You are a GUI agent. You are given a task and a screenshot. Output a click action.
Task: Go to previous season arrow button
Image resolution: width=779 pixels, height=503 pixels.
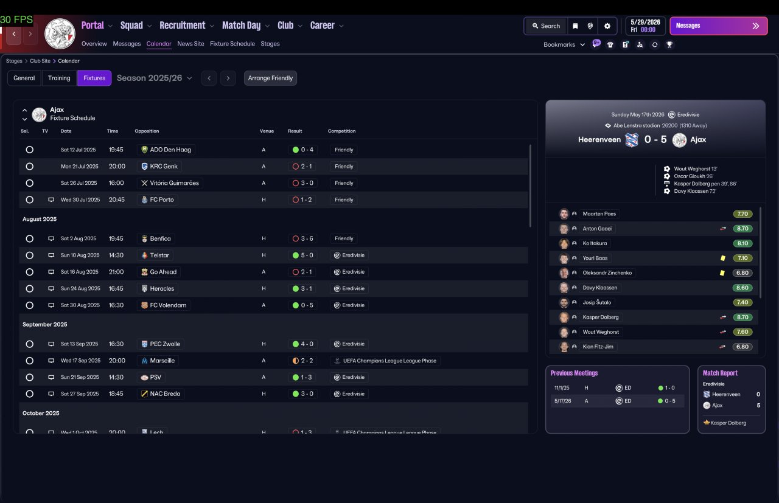[x=209, y=78]
